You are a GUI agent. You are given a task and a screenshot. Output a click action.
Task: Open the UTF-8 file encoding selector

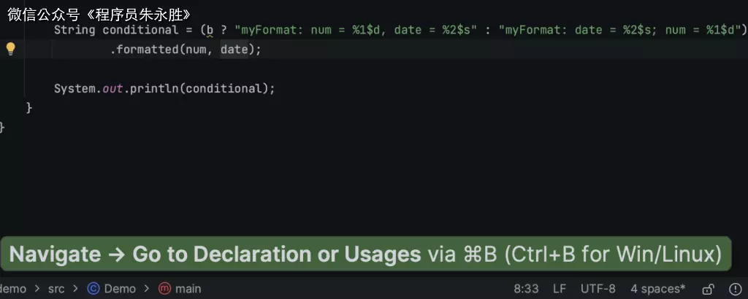coord(598,289)
